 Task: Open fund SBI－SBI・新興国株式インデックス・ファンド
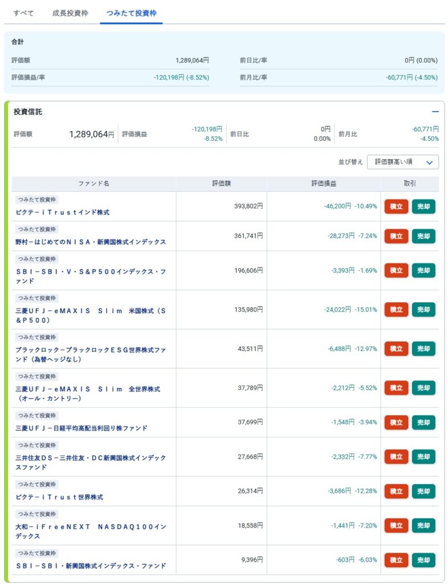pos(91,566)
